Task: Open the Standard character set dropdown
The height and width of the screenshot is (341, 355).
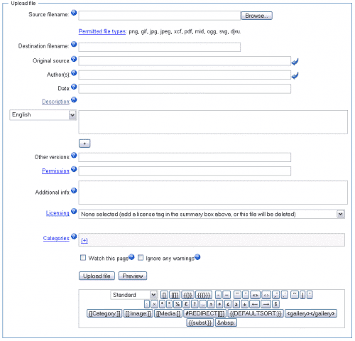Action: click(x=134, y=295)
